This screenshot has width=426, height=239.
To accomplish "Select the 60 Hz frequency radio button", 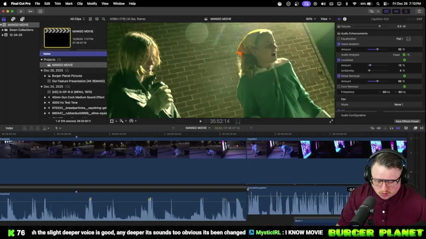I will tap(396, 92).
